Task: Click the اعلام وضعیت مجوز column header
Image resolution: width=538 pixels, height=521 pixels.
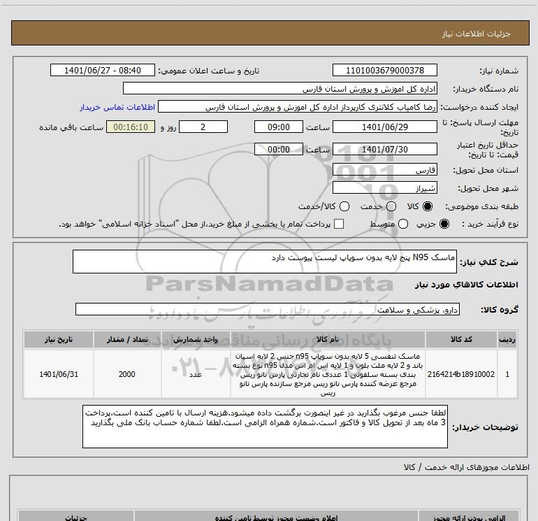Action: (x=276, y=517)
